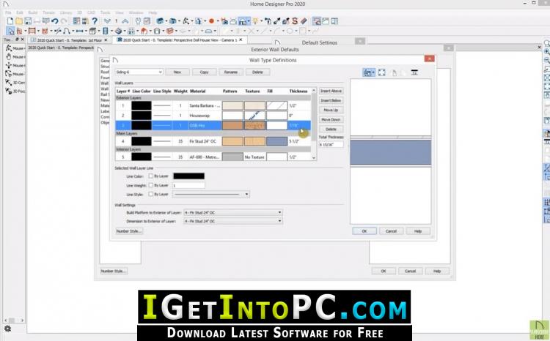Click the New Plan toolbar icon
The width and height of the screenshot is (550, 341).
pos(10,21)
